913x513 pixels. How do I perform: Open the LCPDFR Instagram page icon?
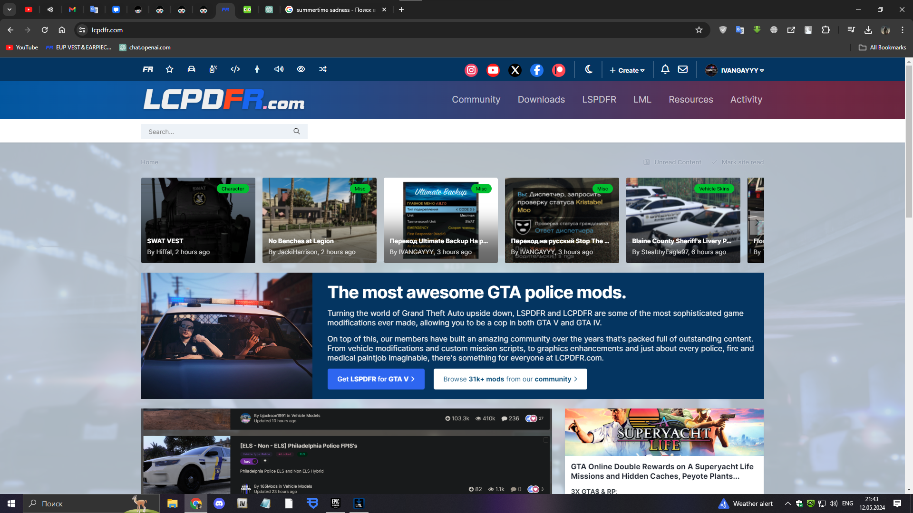click(x=471, y=70)
